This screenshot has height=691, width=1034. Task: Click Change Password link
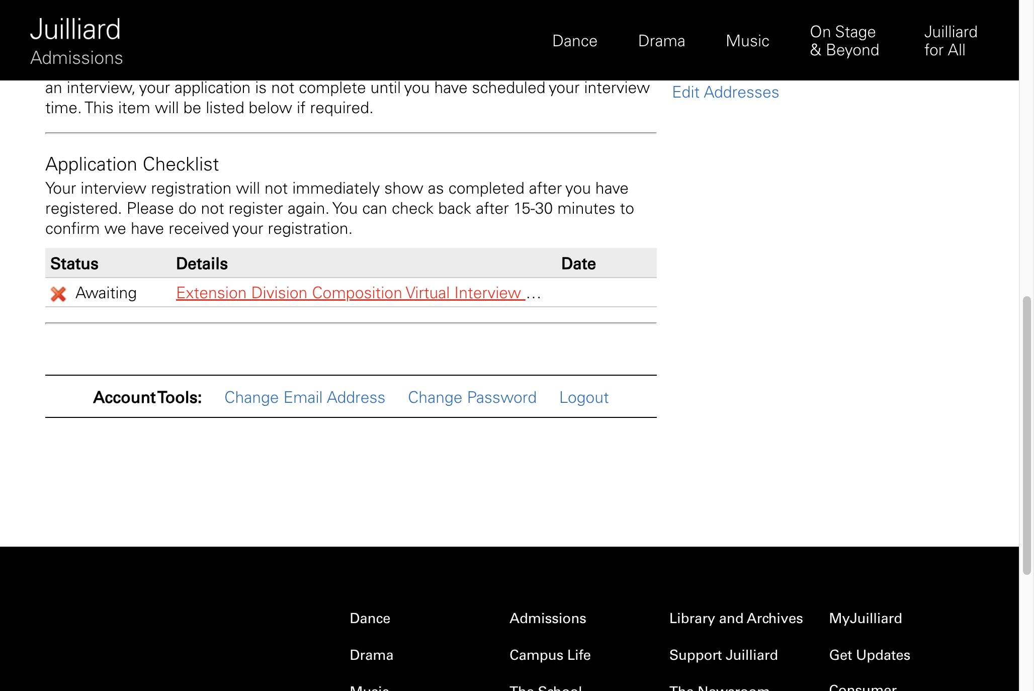coord(472,397)
